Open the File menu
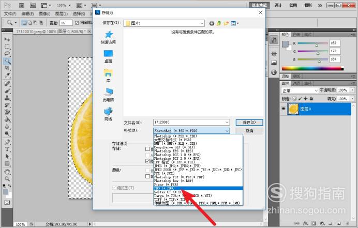Image resolution: width=358 pixels, height=228 pixels. click(10, 14)
